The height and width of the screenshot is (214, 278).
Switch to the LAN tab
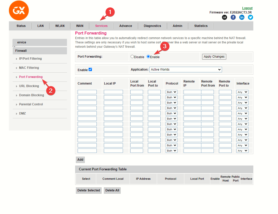[x=40, y=26]
